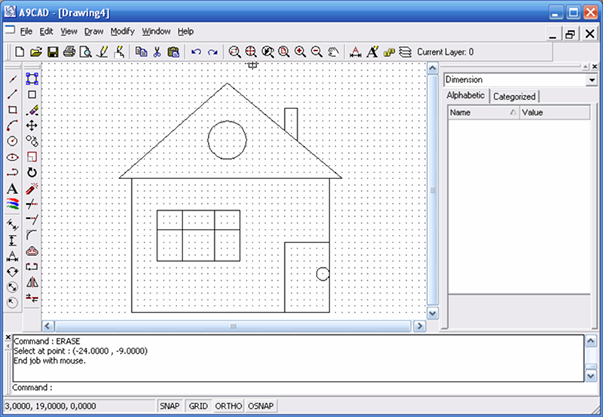The image size is (603, 417).
Task: Click the Save floppy disk icon
Action: click(53, 52)
